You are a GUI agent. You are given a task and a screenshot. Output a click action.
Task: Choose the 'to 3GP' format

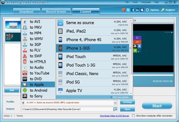click(x=38, y=45)
